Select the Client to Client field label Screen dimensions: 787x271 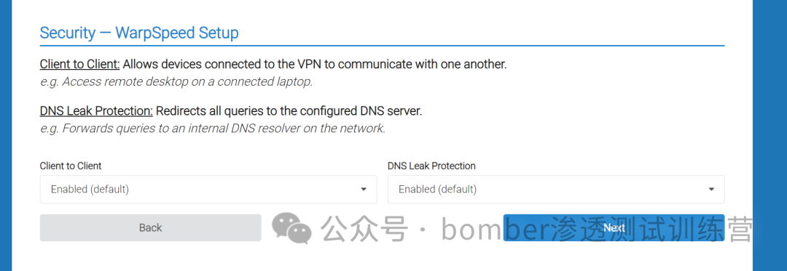(x=70, y=166)
